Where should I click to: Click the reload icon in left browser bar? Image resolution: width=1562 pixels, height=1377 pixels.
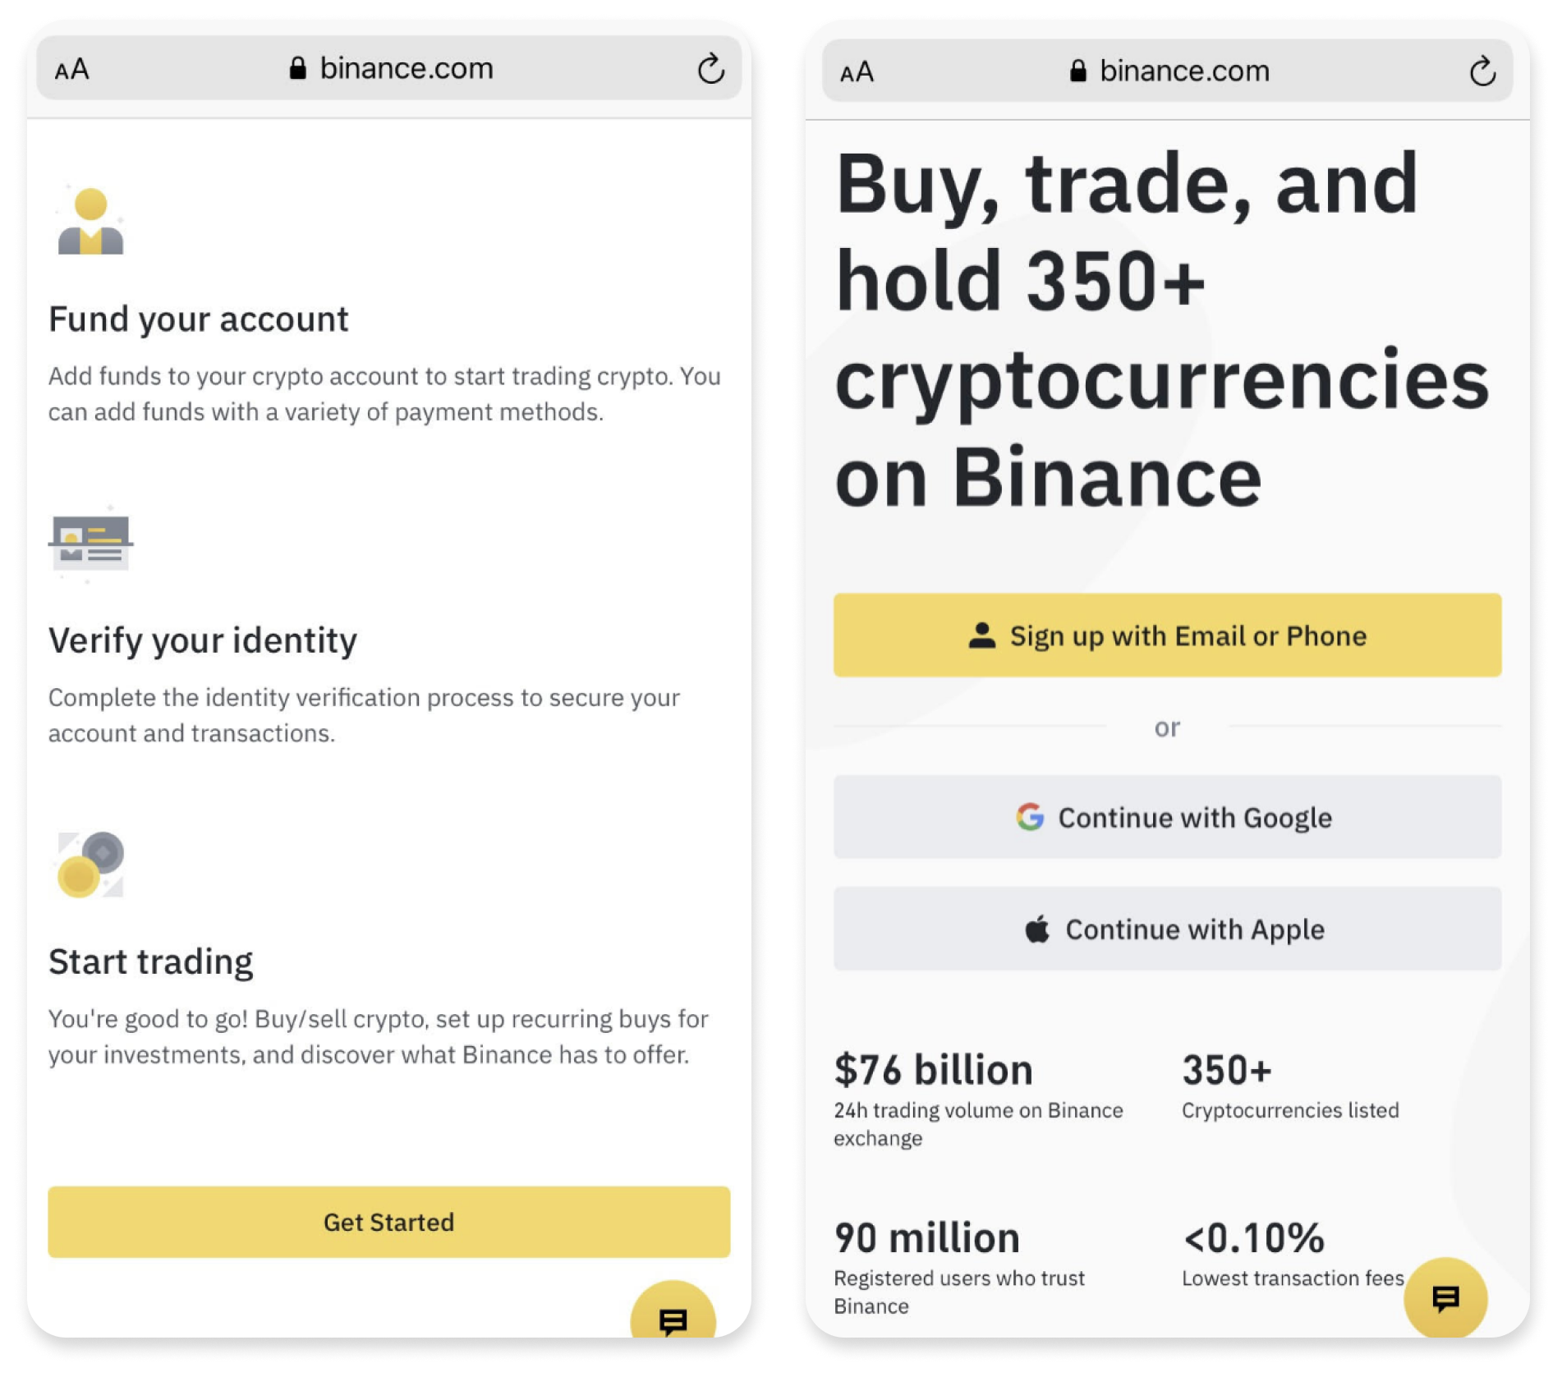[x=711, y=69]
